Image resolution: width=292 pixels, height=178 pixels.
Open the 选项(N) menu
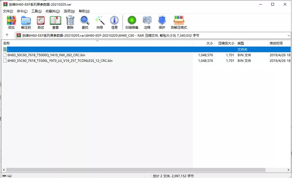69,11
